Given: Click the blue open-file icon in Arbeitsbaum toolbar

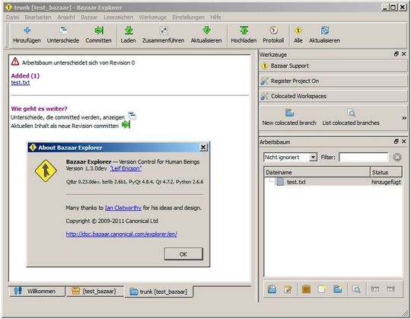Looking at the screenshot, I should 272,289.
